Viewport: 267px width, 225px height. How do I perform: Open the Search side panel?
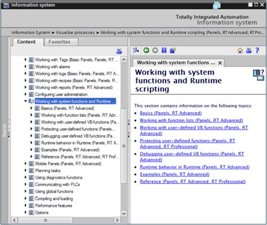5,130
